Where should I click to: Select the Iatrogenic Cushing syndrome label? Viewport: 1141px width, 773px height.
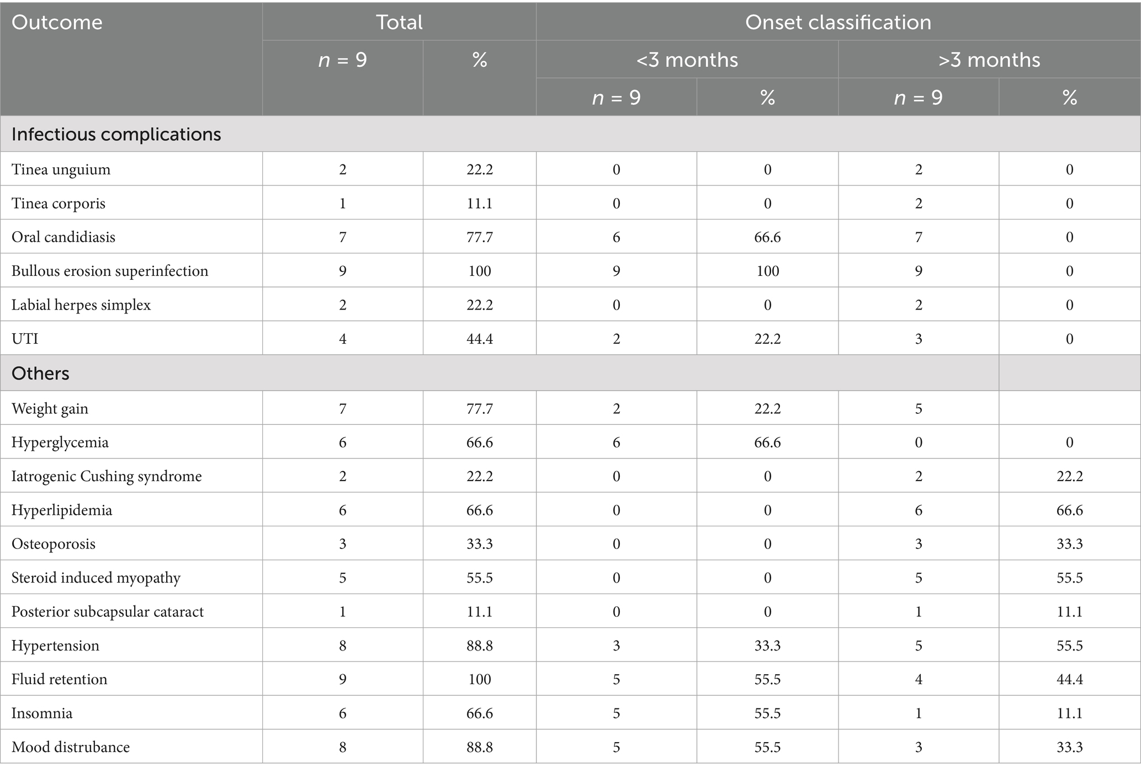(x=107, y=476)
